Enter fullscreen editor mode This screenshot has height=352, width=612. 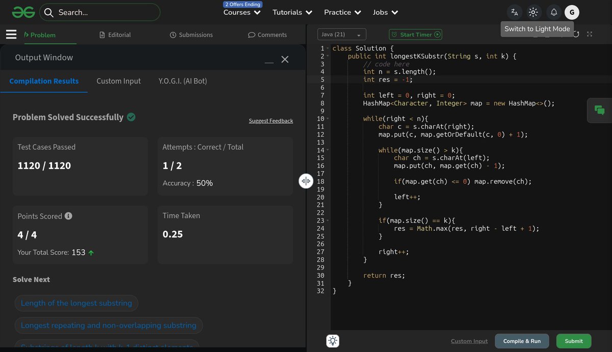(590, 34)
